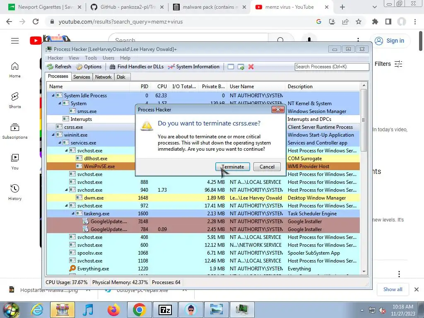The image size is (424, 318).
Task: Click the YouTube Sign in button
Action: point(390,41)
